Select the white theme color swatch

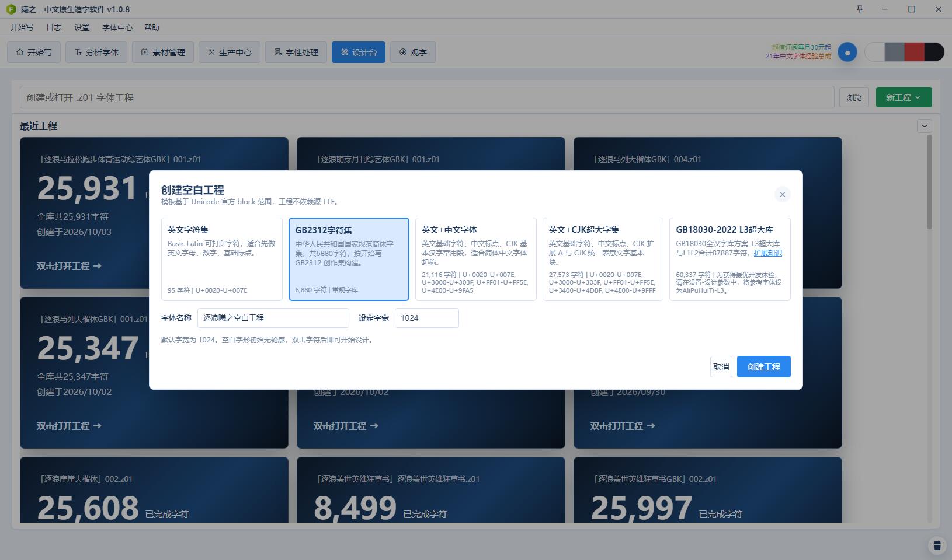(875, 52)
